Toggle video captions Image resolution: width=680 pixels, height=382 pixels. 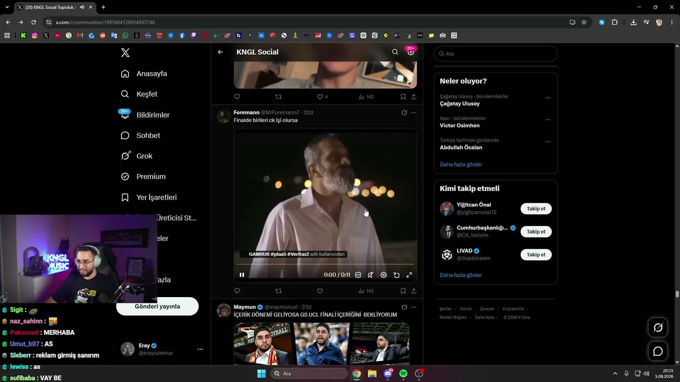(358, 275)
